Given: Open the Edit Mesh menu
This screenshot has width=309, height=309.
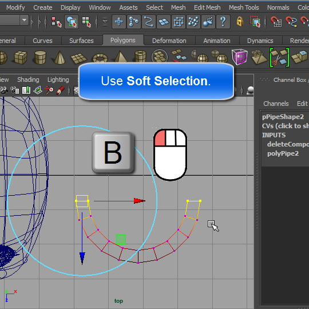Looking at the screenshot, I should (x=207, y=7).
